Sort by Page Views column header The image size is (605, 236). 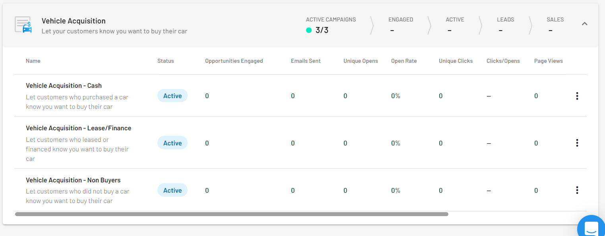point(549,61)
